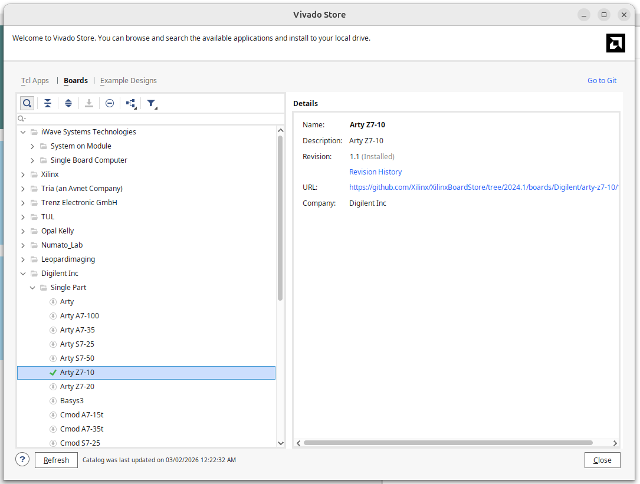Select Basys3 board in the tree
This screenshot has width=640, height=484.
click(x=71, y=401)
